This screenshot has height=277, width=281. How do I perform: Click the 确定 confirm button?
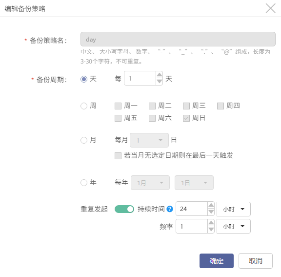[216, 261]
